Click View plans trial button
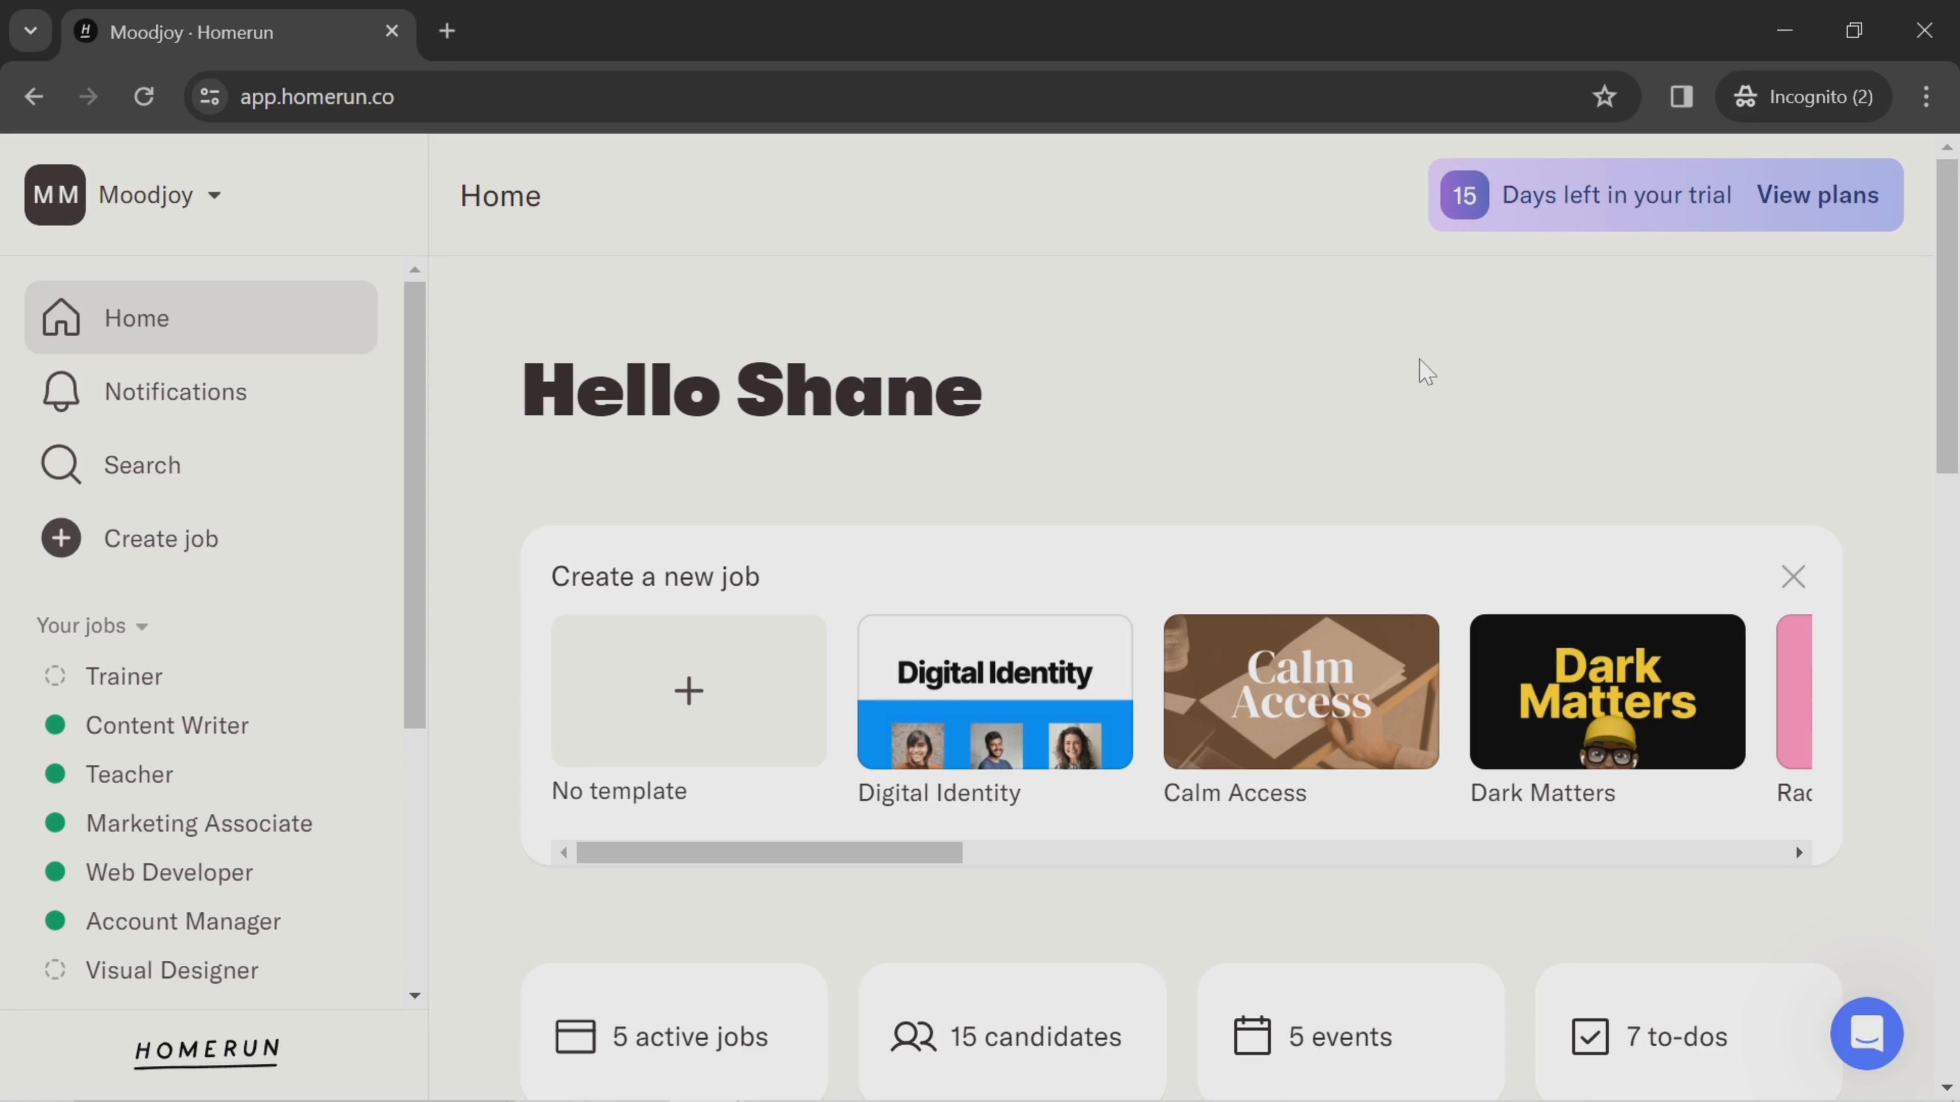 pyautogui.click(x=1819, y=194)
